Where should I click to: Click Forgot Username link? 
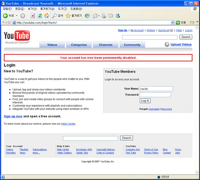point(154,109)
